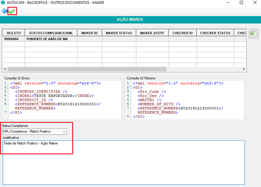This screenshot has height=187, width=261.
Task: Click inside the Justificativa text box
Action: [x=124, y=163]
